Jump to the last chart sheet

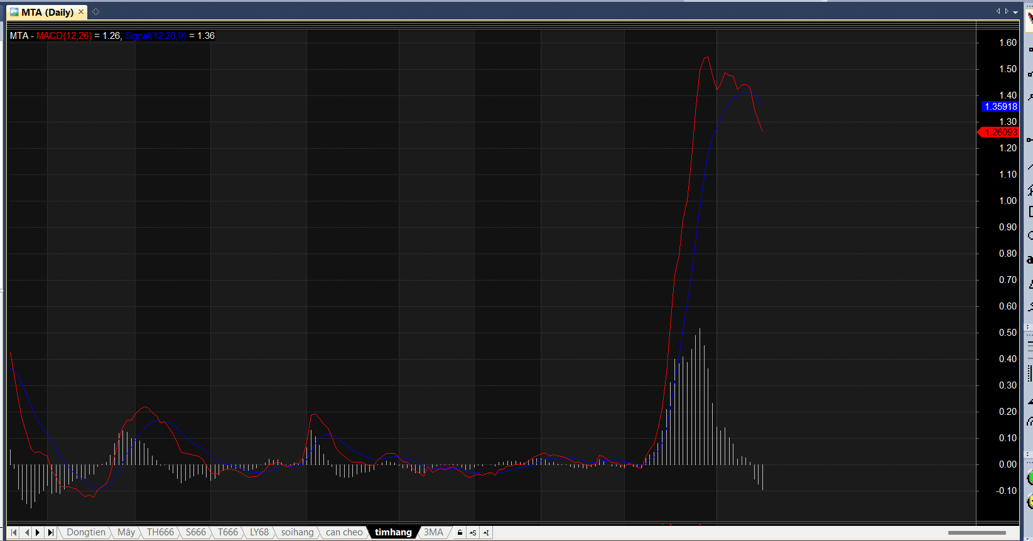pyautogui.click(x=50, y=532)
